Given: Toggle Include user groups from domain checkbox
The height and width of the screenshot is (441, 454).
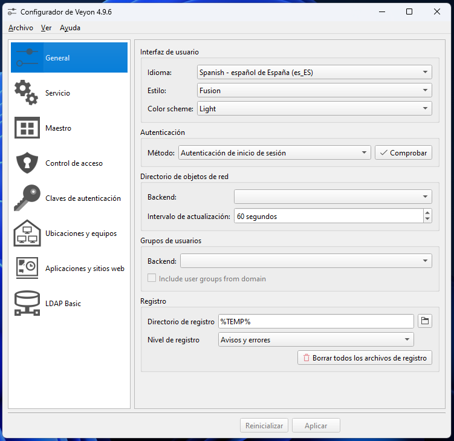Looking at the screenshot, I should (x=152, y=279).
